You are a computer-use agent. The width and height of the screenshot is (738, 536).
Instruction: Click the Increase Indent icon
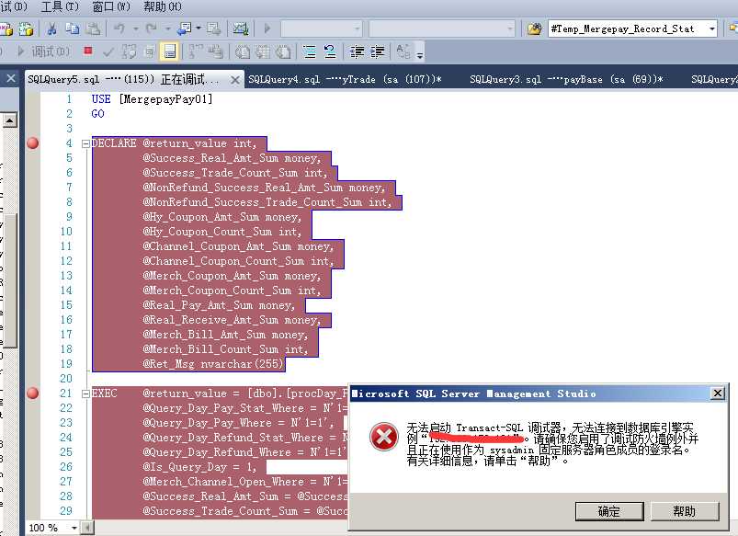coord(378,51)
